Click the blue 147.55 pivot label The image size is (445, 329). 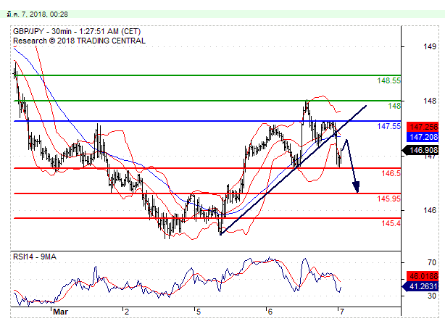[388, 126]
